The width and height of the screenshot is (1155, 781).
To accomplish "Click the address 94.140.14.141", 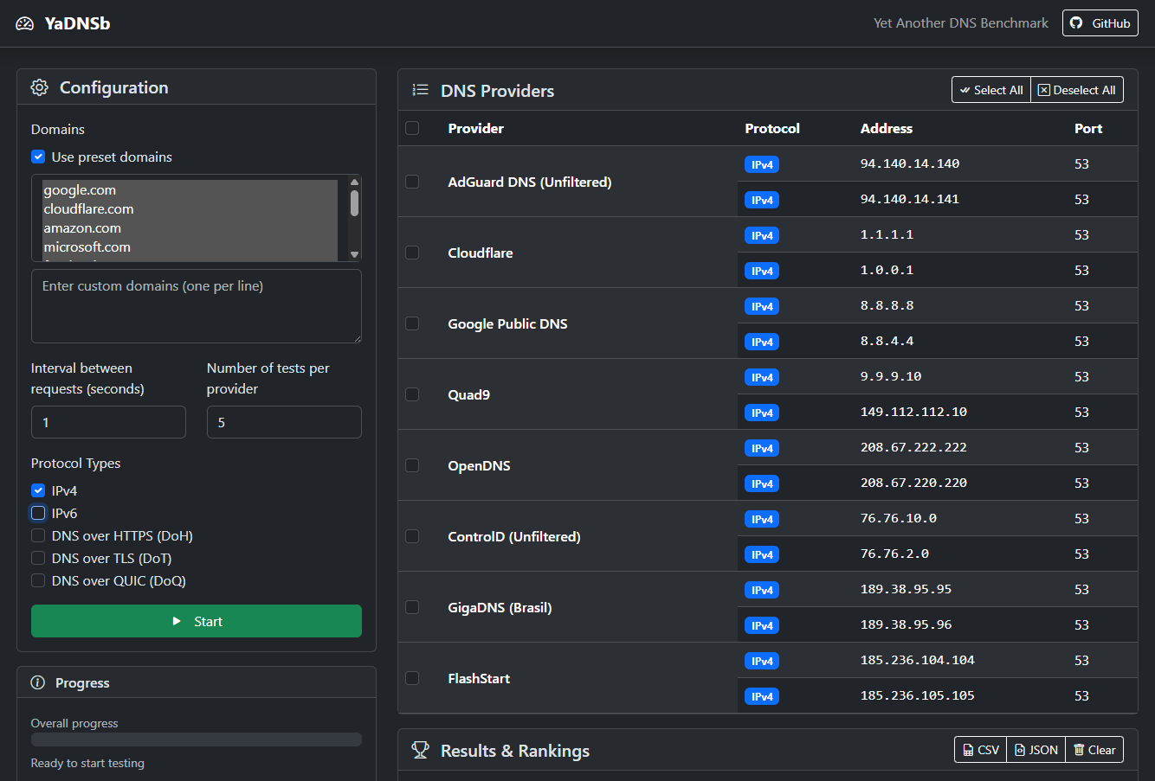I will tap(910, 199).
